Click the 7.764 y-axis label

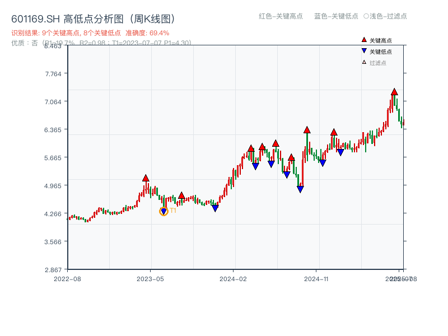pyautogui.click(x=53, y=74)
